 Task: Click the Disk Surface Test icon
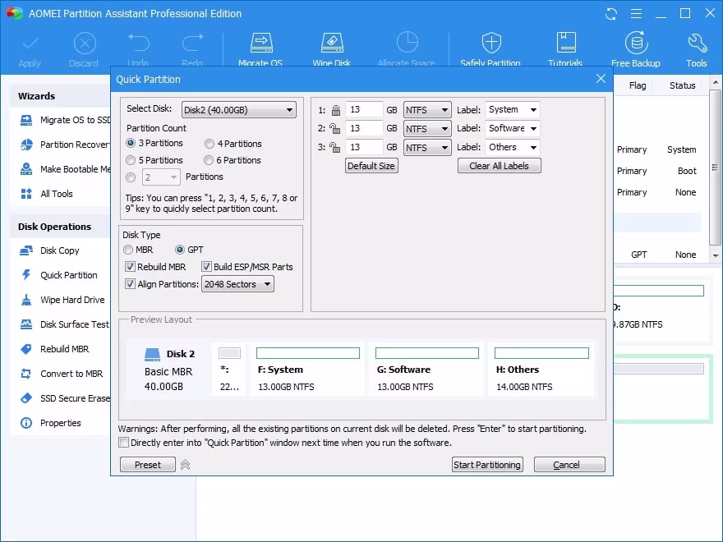tap(26, 324)
